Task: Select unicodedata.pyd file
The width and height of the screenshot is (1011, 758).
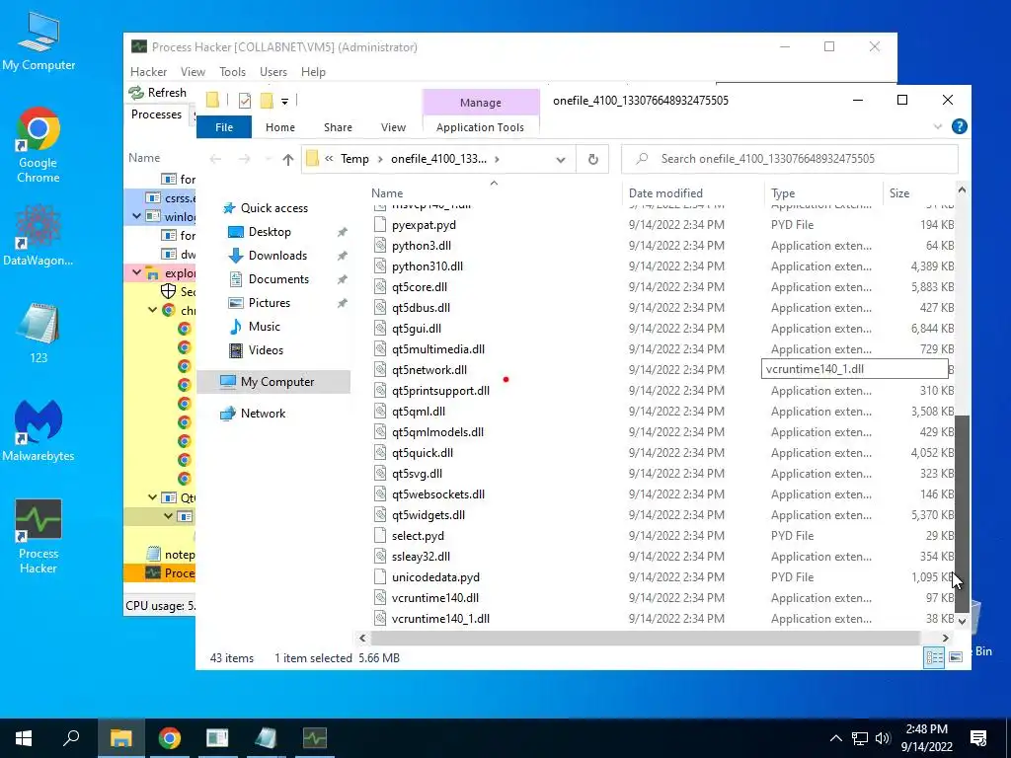Action: coord(435,577)
